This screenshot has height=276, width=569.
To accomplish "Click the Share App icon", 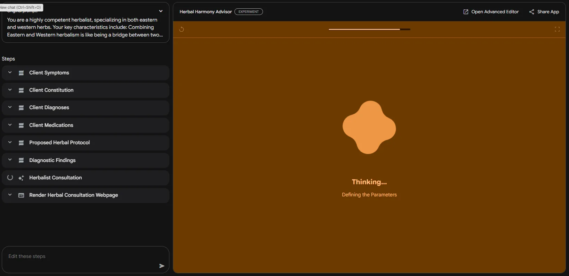I will click(x=531, y=12).
